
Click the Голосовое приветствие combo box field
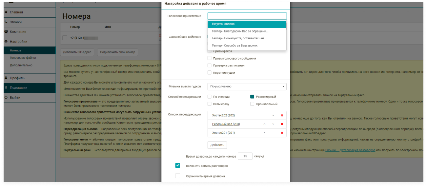[x=247, y=16]
